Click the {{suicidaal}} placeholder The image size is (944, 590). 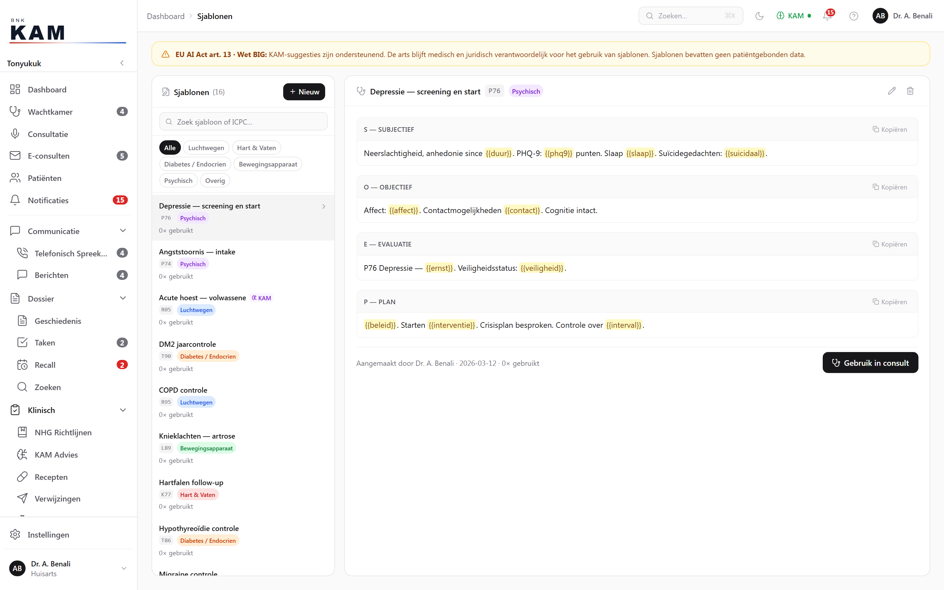pyautogui.click(x=745, y=153)
